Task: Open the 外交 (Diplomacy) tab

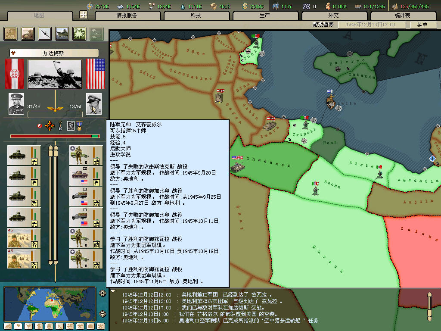Action: pos(333,16)
